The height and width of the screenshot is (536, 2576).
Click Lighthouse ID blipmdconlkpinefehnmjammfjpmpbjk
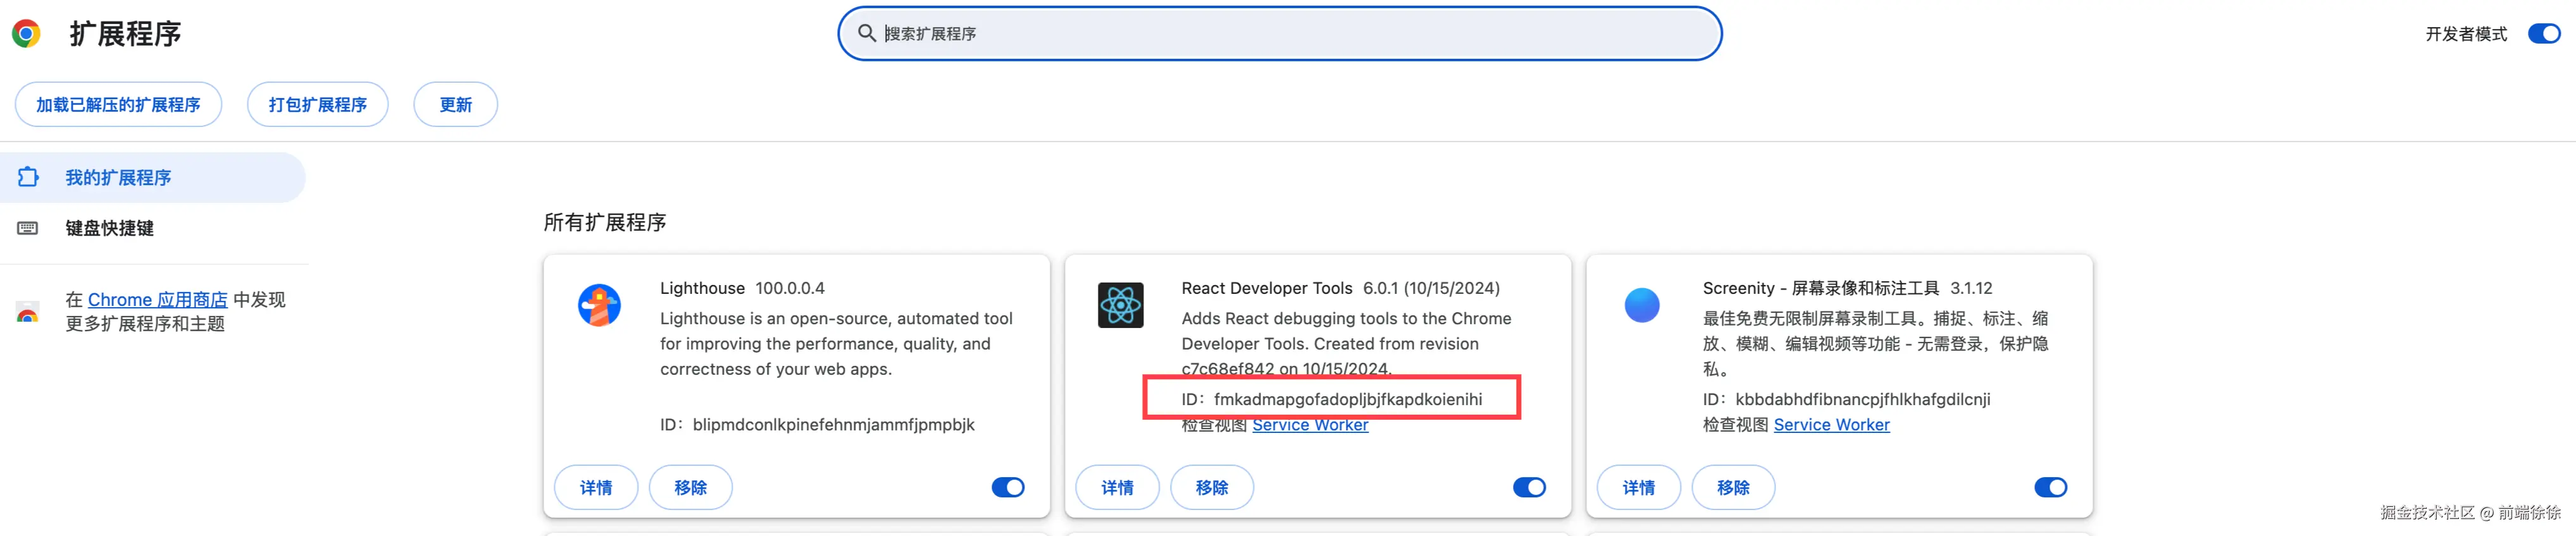(x=817, y=424)
